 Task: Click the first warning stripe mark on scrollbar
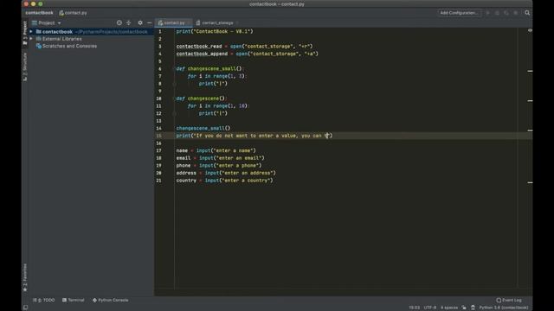[x=530, y=71]
